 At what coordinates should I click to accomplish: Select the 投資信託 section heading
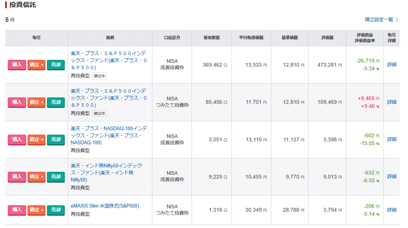coord(22,5)
